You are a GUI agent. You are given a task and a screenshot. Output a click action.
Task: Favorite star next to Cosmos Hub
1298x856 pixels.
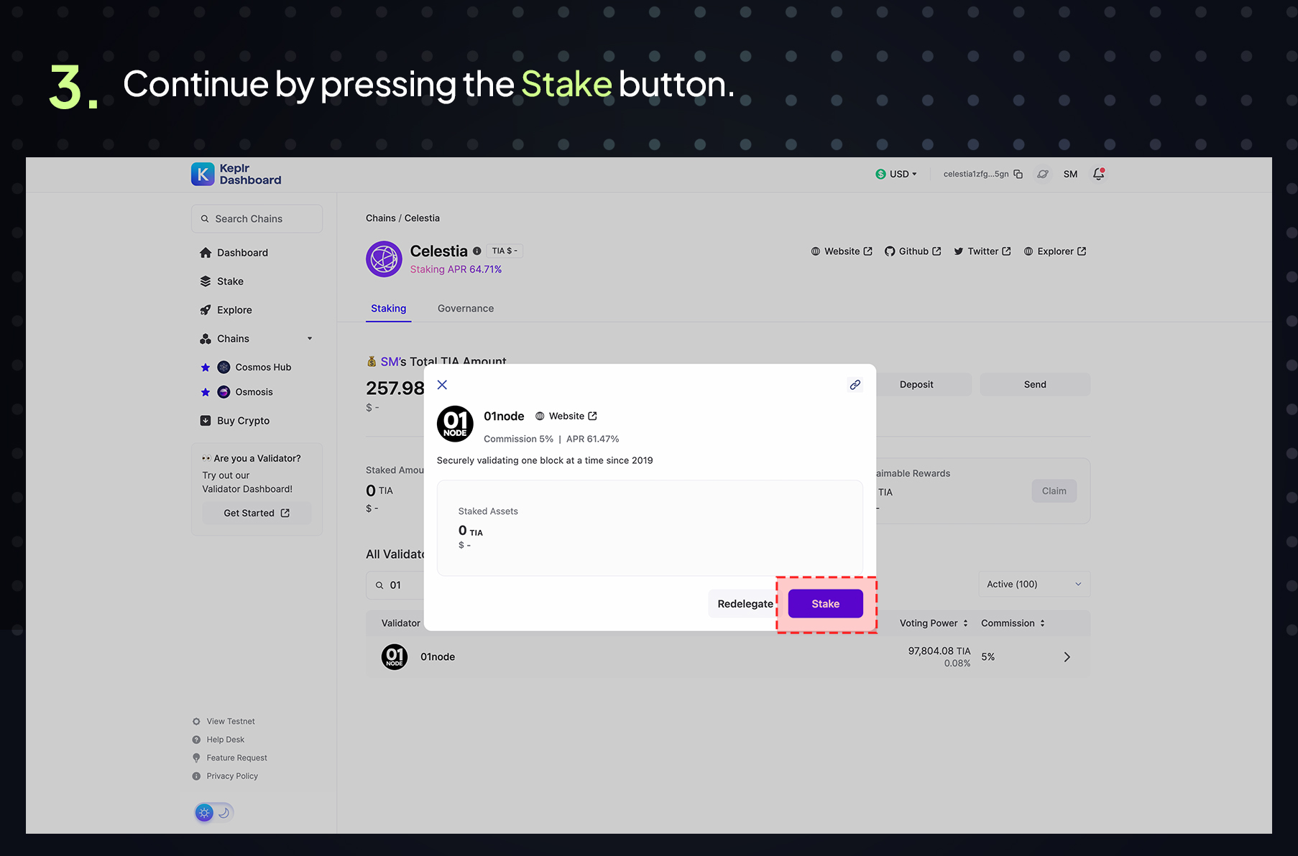[x=206, y=368]
